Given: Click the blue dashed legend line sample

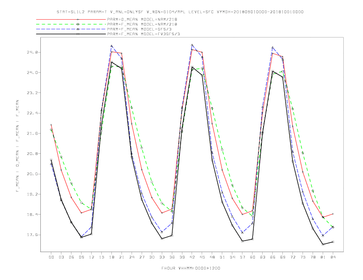Looking at the screenshot, I should [x=71, y=29].
